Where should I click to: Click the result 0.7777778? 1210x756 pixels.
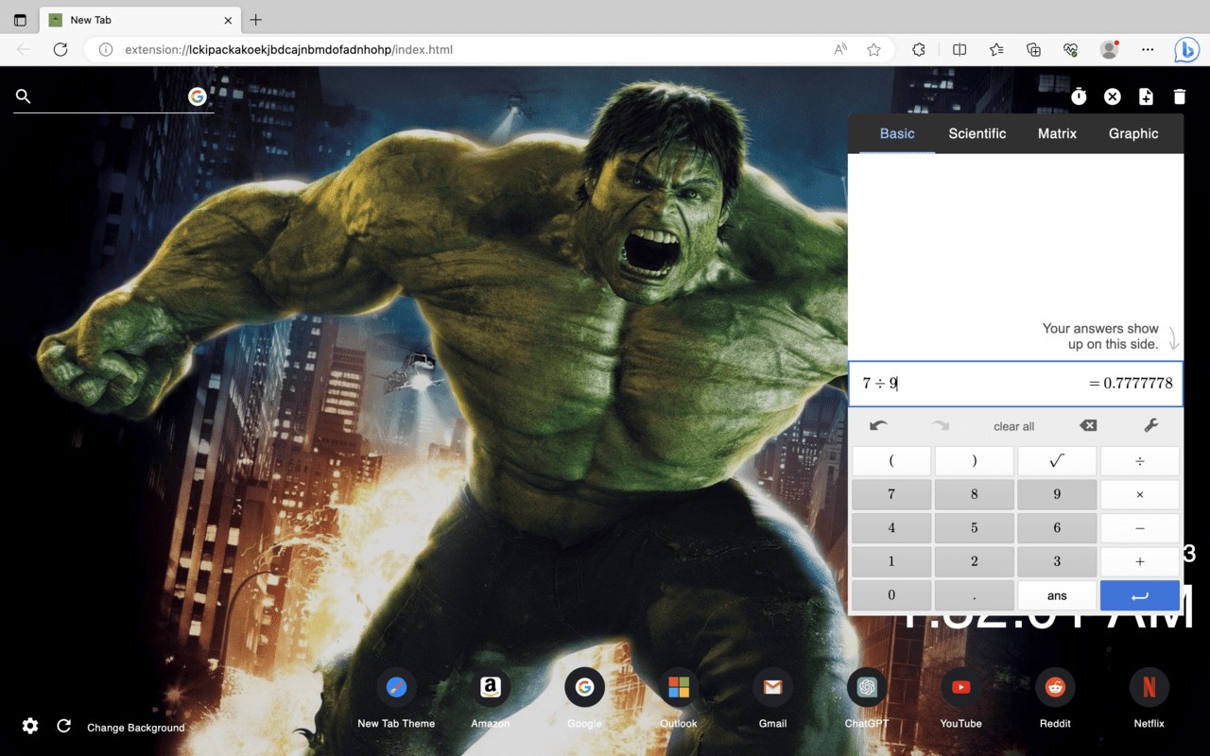1131,384
